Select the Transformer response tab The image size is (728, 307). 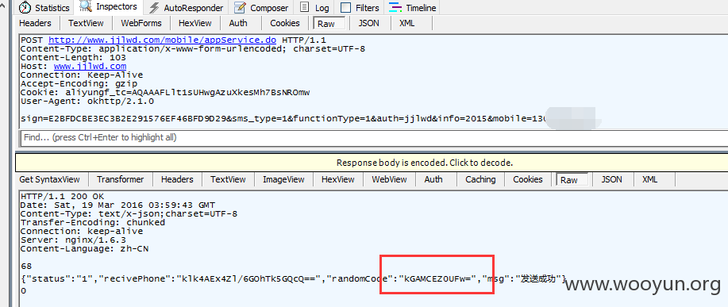(x=120, y=179)
